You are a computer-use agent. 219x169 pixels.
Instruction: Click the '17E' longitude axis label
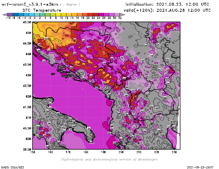tap(68, 152)
